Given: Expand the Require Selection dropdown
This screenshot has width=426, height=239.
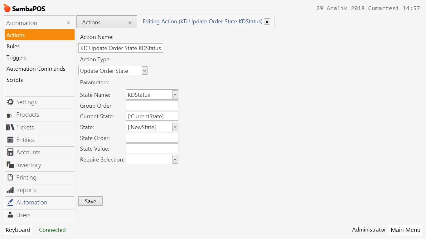Looking at the screenshot, I should [175, 159].
